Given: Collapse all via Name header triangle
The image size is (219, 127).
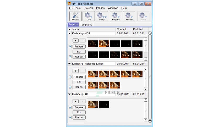Looking at the screenshot, I should point(69,29).
